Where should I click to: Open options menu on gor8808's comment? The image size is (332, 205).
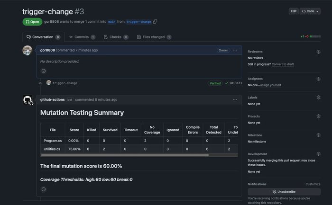235,50
